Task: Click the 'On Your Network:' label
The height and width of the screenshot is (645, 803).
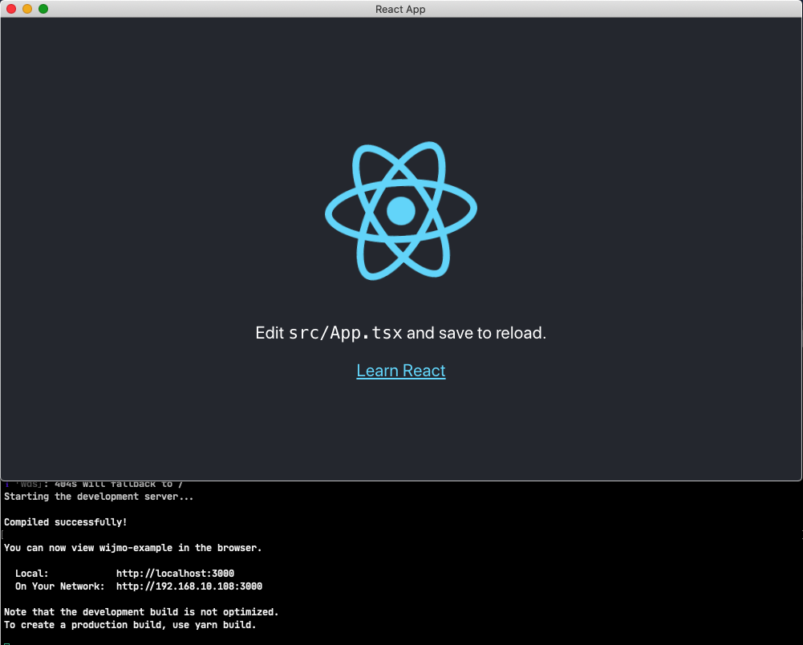Action: [x=60, y=586]
